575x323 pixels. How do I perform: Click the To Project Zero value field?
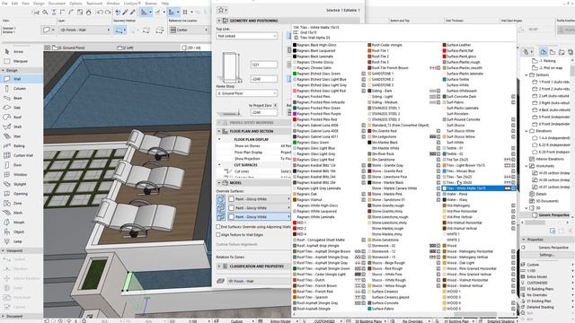[263, 112]
